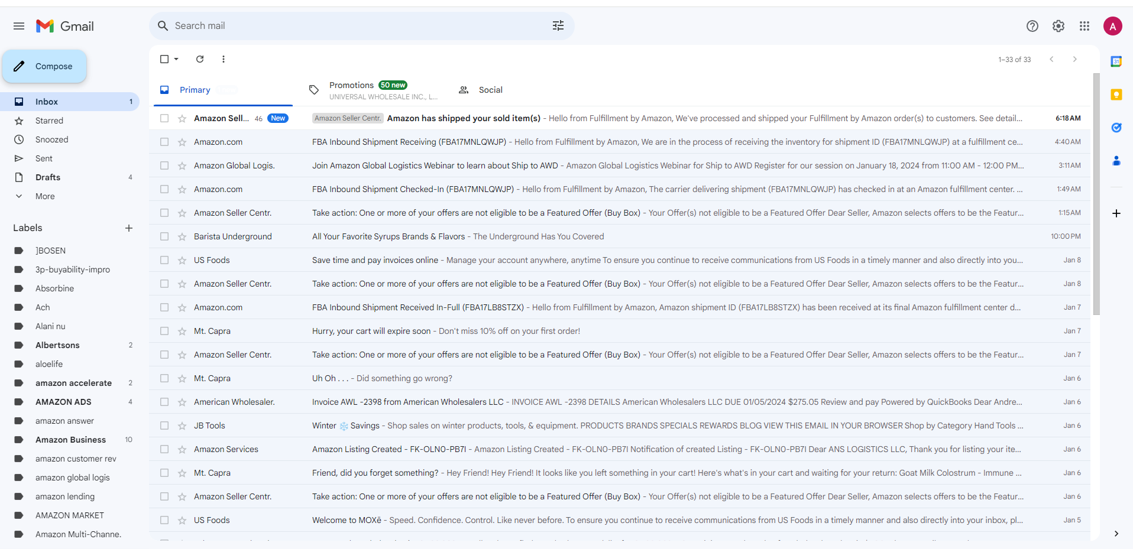Open the Google account avatar
This screenshot has width=1133, height=549.
pyautogui.click(x=1113, y=26)
